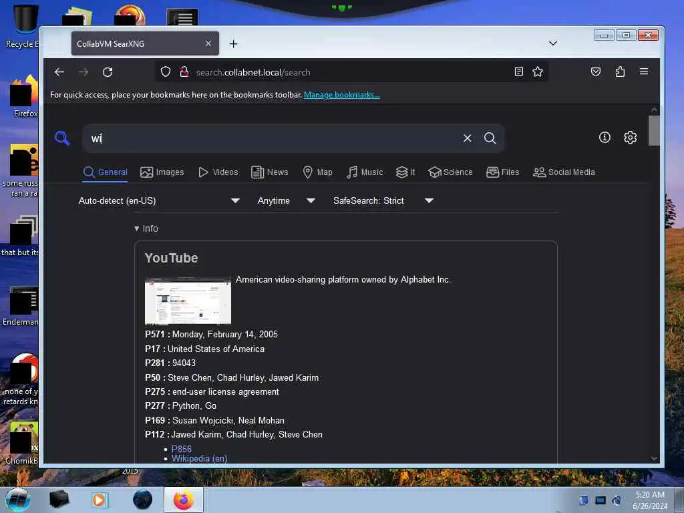
Task: Click the SearXNG magnifier logo
Action: tap(62, 138)
